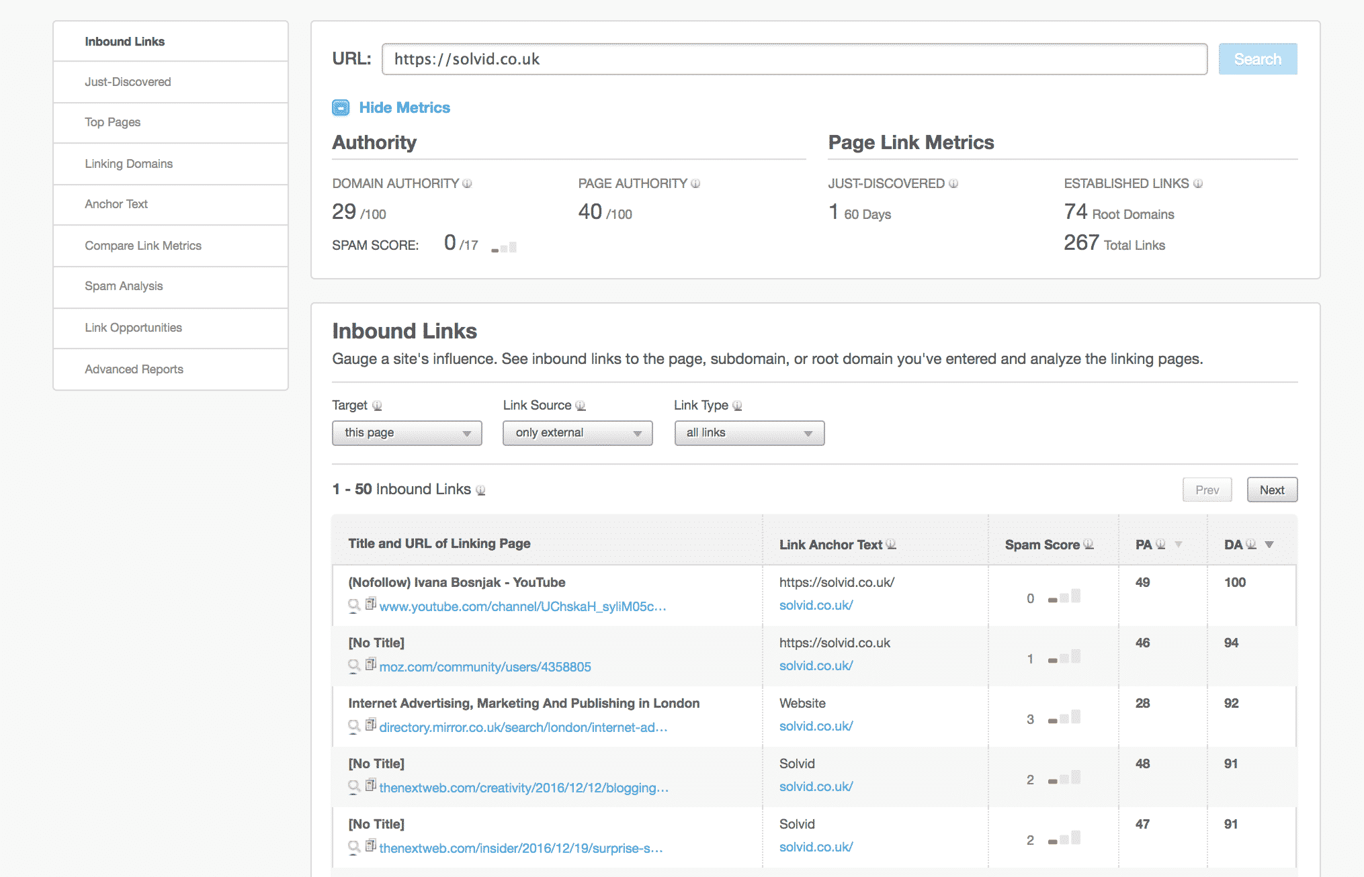
Task: Sort by PA column arrow
Action: pyautogui.click(x=1178, y=545)
